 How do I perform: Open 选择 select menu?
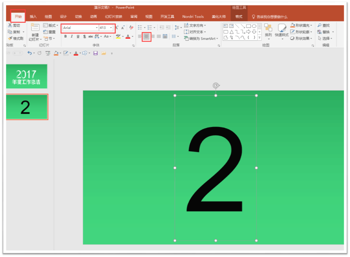[x=325, y=39]
